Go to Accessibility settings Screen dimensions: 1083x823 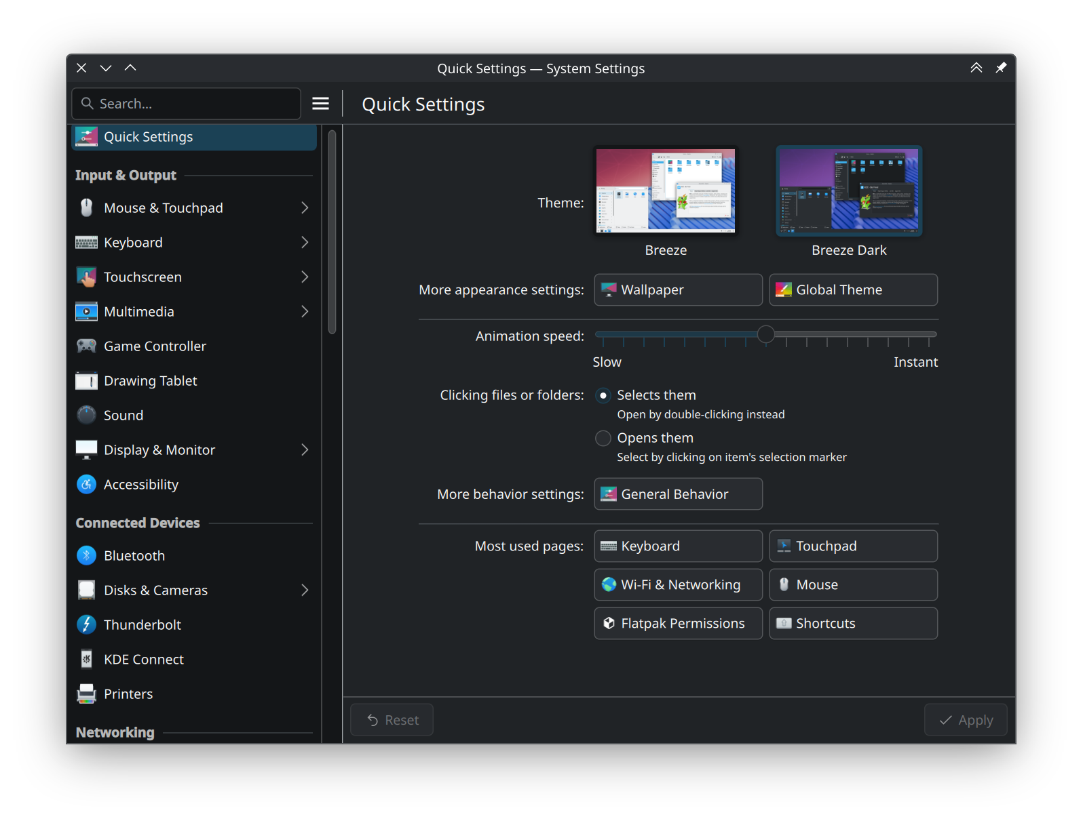tap(194, 484)
